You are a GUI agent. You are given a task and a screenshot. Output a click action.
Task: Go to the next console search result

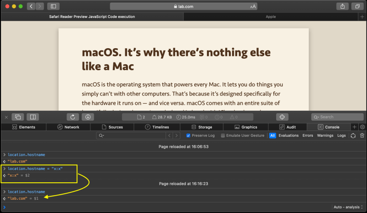(177, 135)
